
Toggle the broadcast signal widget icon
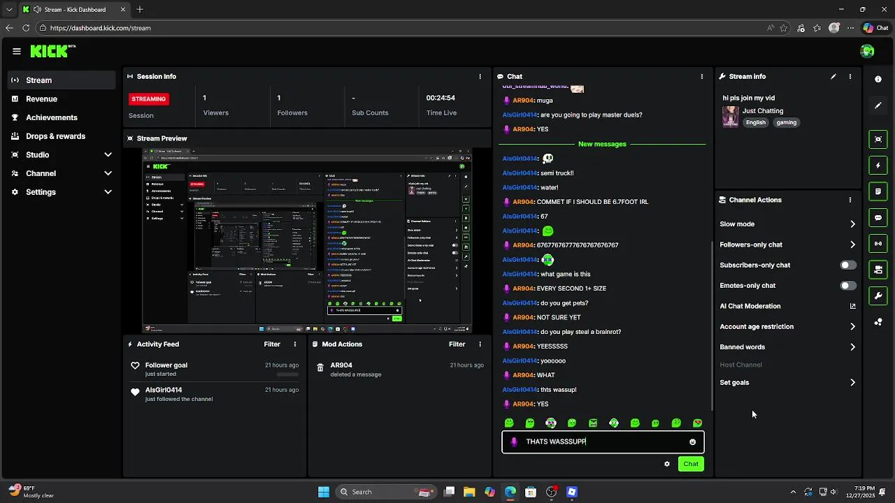tap(878, 243)
